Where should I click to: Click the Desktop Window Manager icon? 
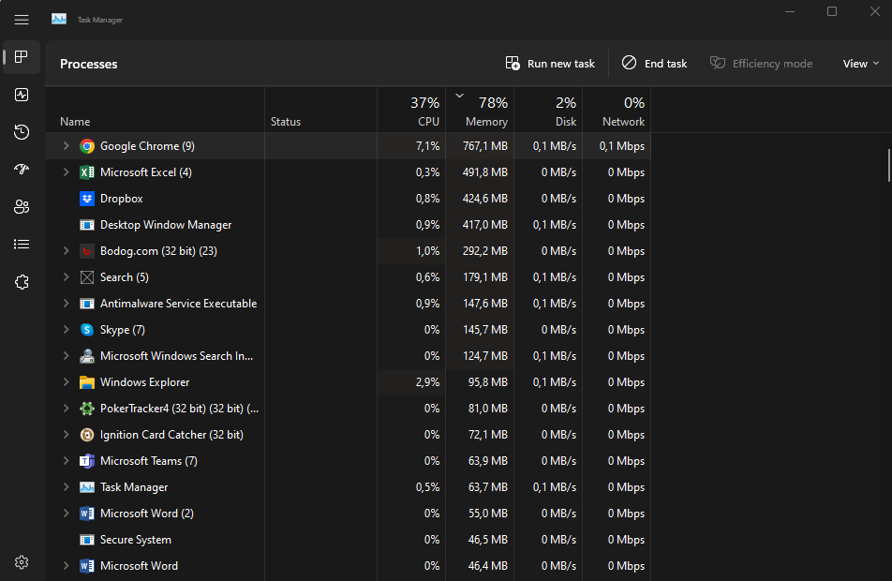coord(87,225)
